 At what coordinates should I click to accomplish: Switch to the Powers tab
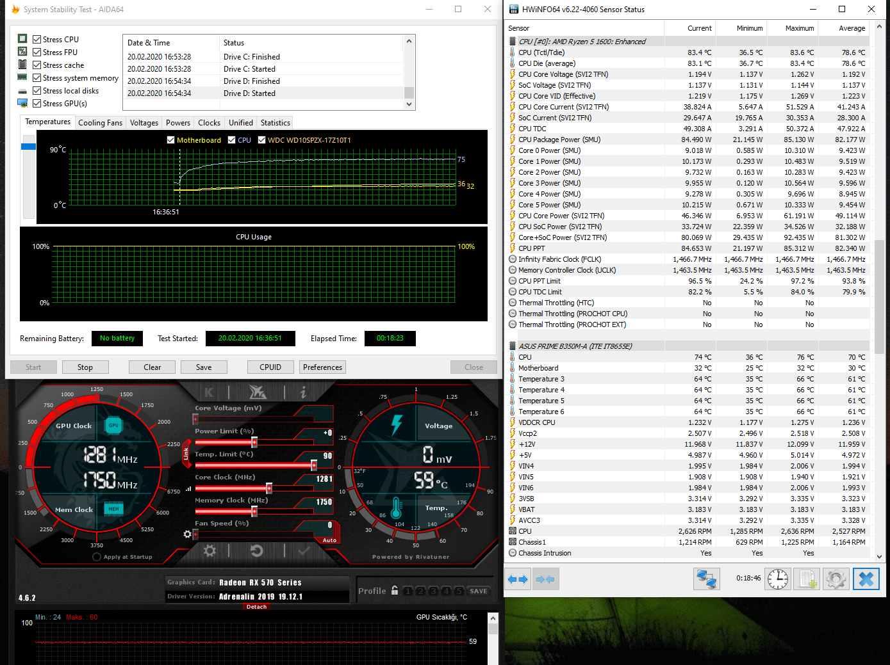[178, 123]
